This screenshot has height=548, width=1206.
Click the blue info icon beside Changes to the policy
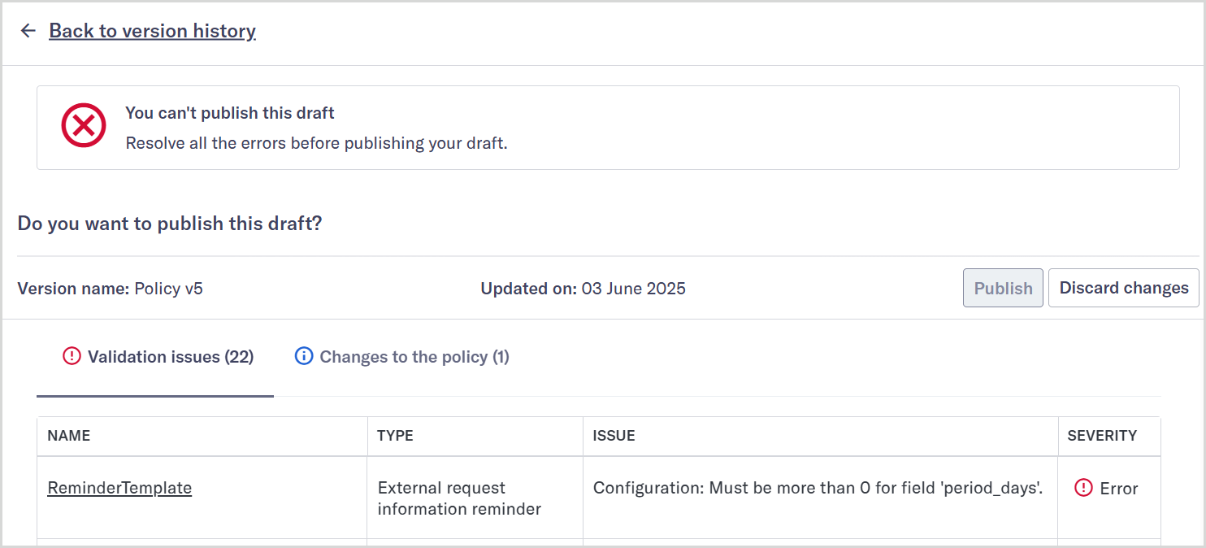click(x=302, y=356)
